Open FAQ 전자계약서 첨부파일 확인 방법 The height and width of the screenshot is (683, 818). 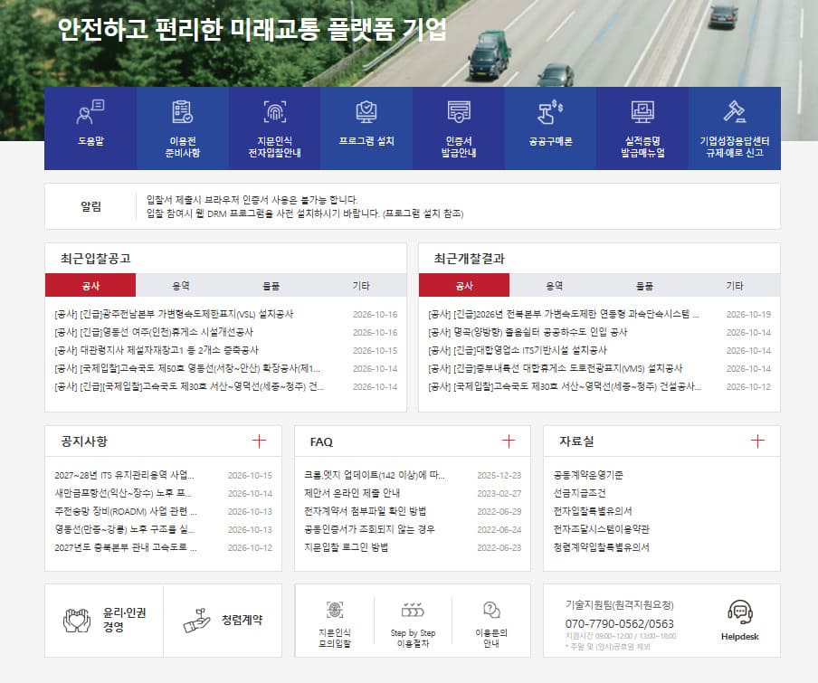[x=366, y=511]
